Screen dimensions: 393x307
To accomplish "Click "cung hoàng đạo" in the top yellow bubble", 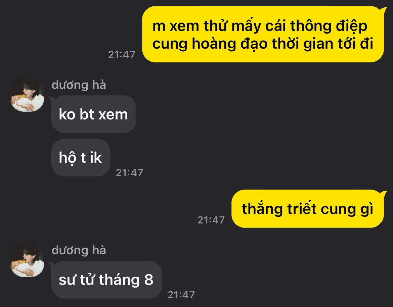I will (210, 44).
